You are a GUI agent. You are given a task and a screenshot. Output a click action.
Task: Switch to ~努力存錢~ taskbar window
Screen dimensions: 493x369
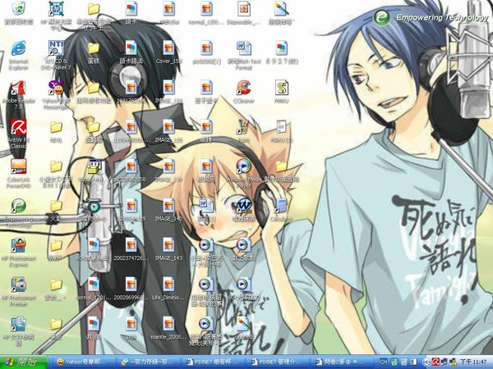(149, 362)
